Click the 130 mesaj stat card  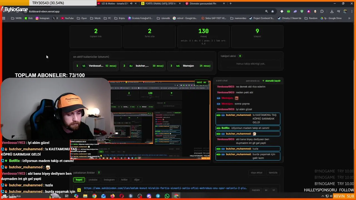(x=203, y=37)
